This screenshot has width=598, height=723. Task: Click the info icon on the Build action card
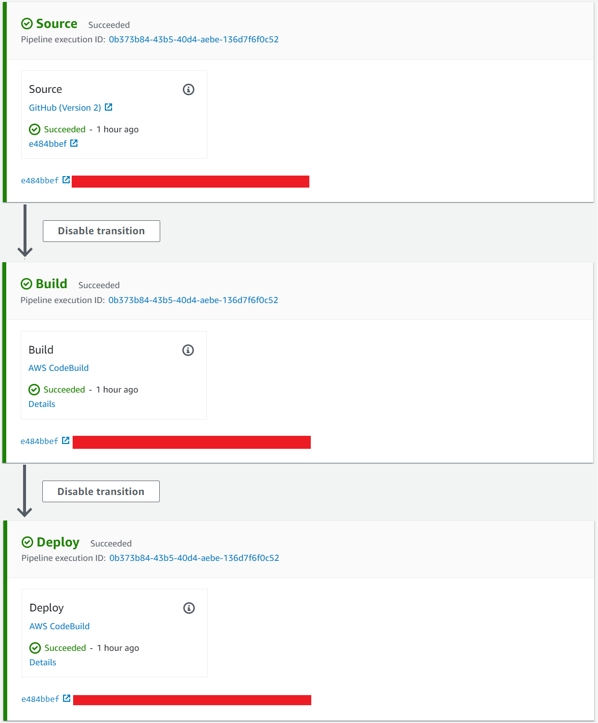(189, 350)
